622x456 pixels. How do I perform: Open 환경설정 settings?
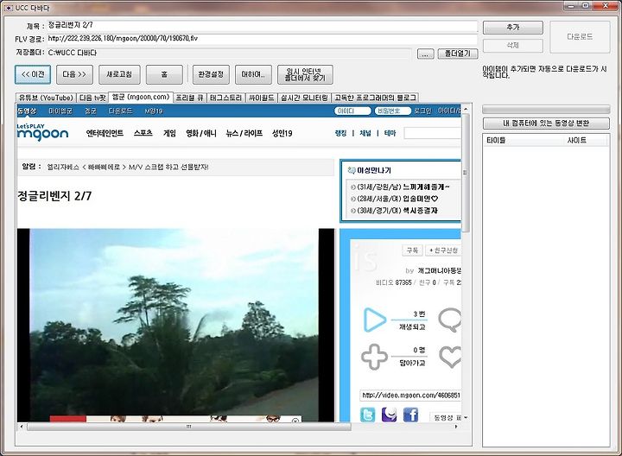211,74
